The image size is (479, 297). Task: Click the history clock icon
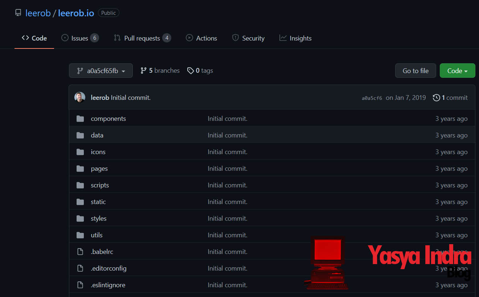click(436, 98)
